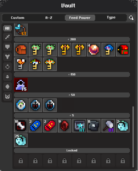Click the Locked section header
Viewport: 138px width, 171px height.
coord(72,151)
